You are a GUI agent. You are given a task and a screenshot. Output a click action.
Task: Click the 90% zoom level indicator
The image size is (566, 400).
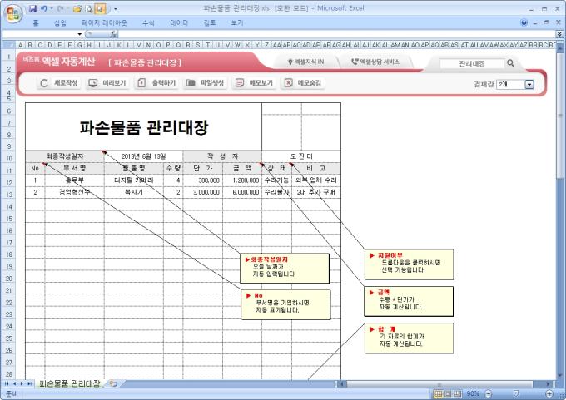[473, 393]
